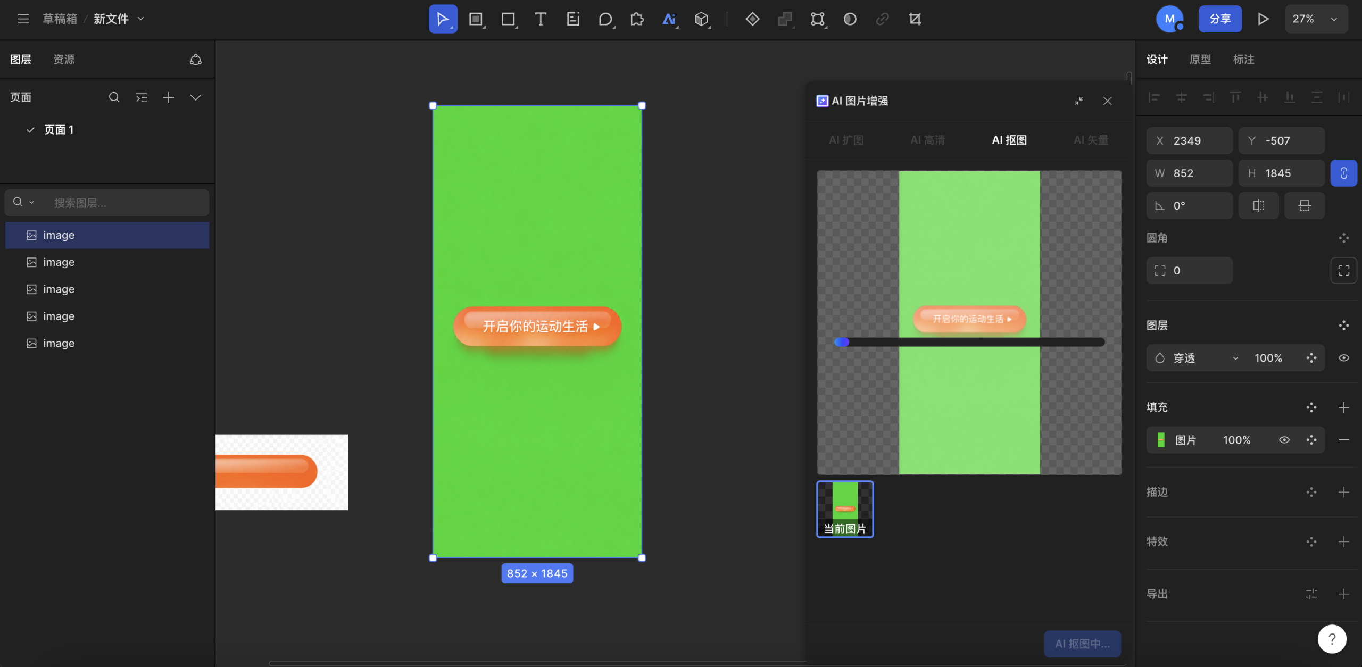
Task: Click the AI cutout progress bar
Action: [x=969, y=342]
